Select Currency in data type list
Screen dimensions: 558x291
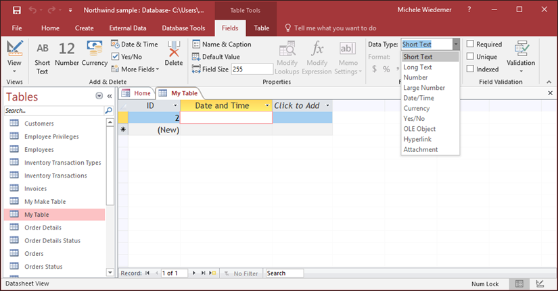coord(430,108)
